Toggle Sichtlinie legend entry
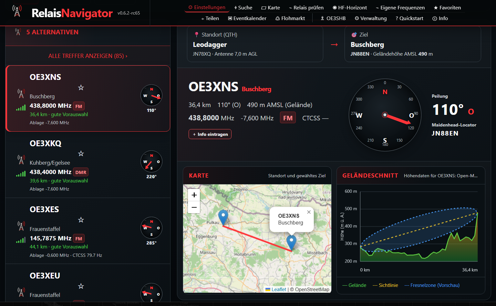 coord(385,285)
